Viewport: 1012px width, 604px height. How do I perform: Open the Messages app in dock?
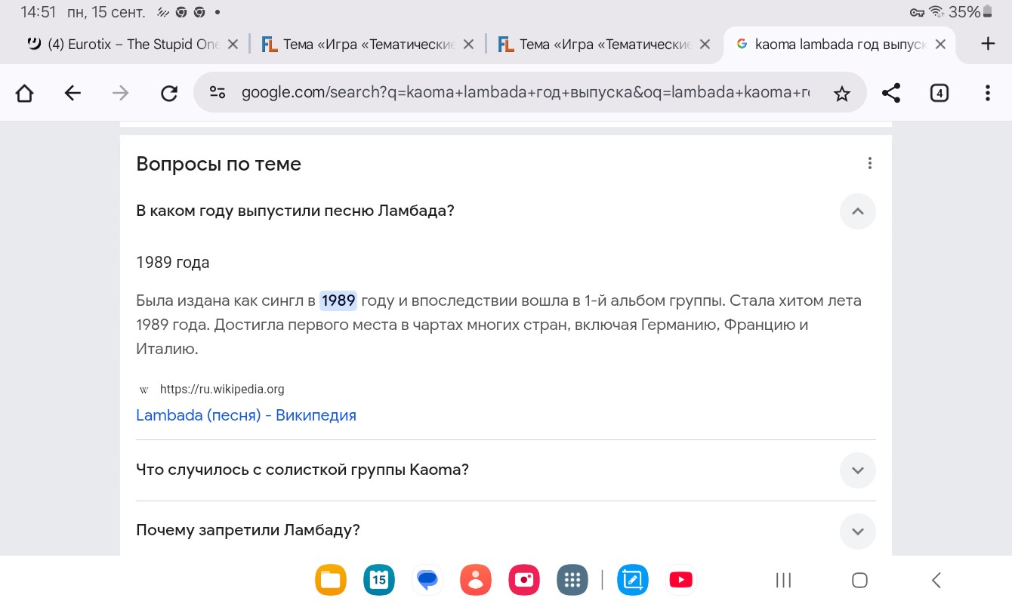click(x=427, y=580)
